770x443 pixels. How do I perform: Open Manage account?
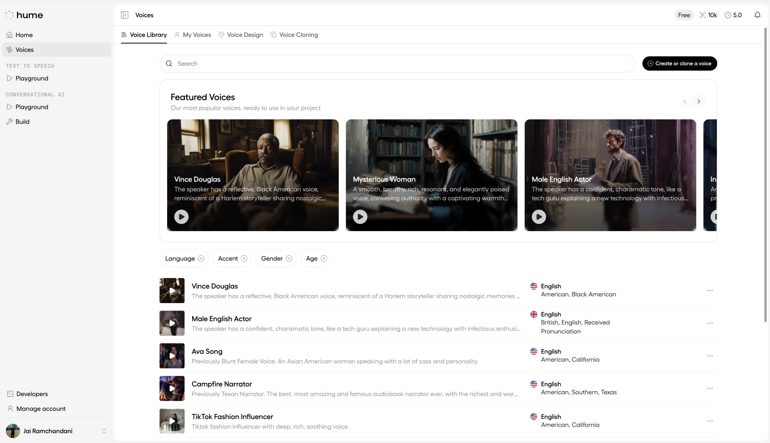(57, 408)
